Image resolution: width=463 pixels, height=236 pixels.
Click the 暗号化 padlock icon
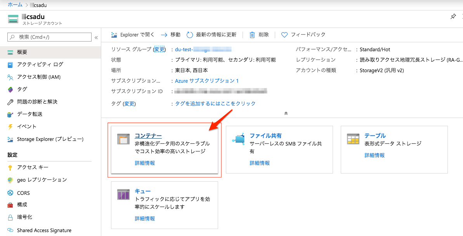[x=10, y=217]
